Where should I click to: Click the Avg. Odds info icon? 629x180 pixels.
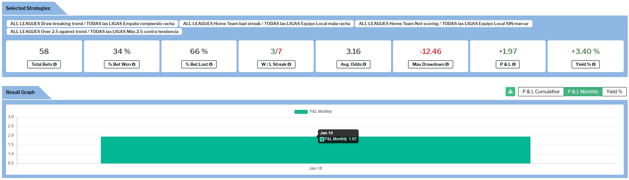[364, 65]
